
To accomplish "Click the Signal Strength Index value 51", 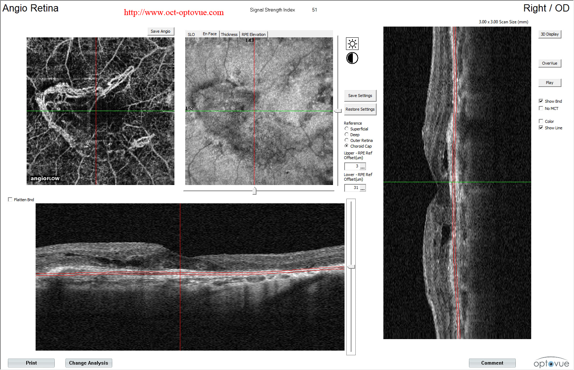I will tap(315, 10).
